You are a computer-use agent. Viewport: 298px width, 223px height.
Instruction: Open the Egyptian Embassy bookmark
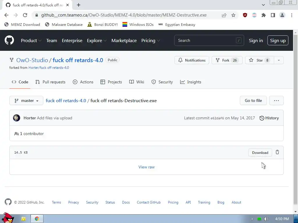pos(177,24)
